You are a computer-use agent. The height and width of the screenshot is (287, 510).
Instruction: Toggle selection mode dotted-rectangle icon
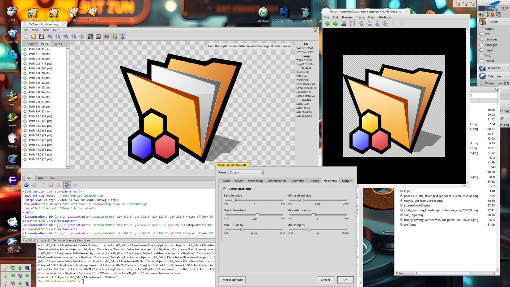[352, 24]
